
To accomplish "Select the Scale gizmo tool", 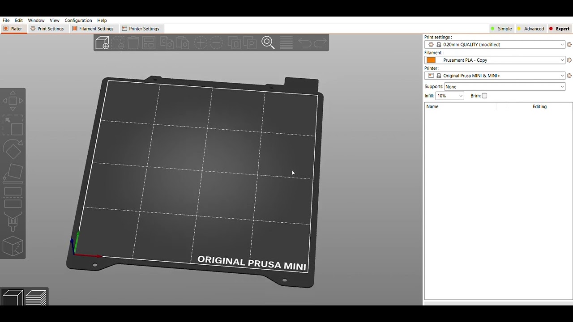I will 13,126.
